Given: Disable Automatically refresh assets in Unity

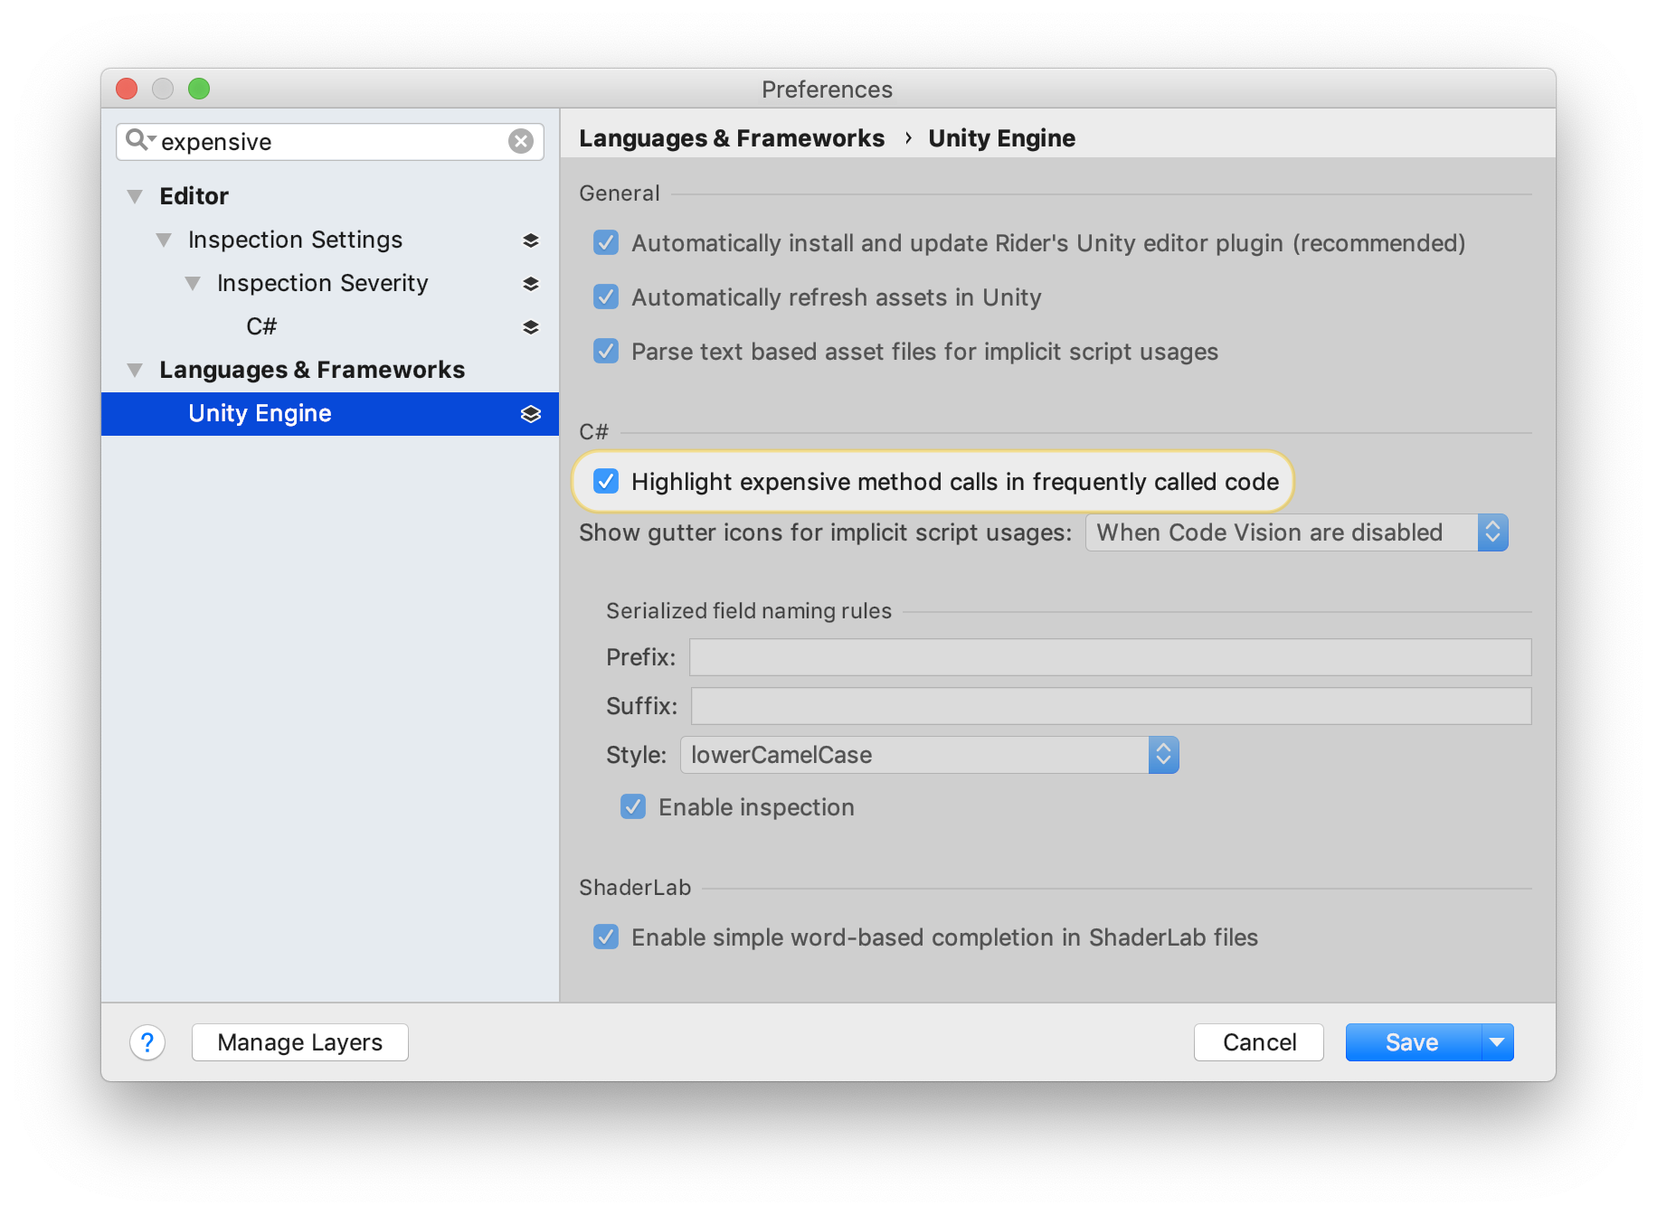Looking at the screenshot, I should [x=606, y=297].
